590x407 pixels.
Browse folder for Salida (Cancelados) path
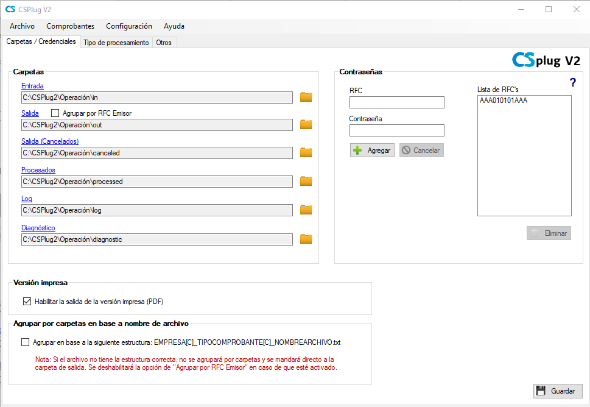pos(306,152)
